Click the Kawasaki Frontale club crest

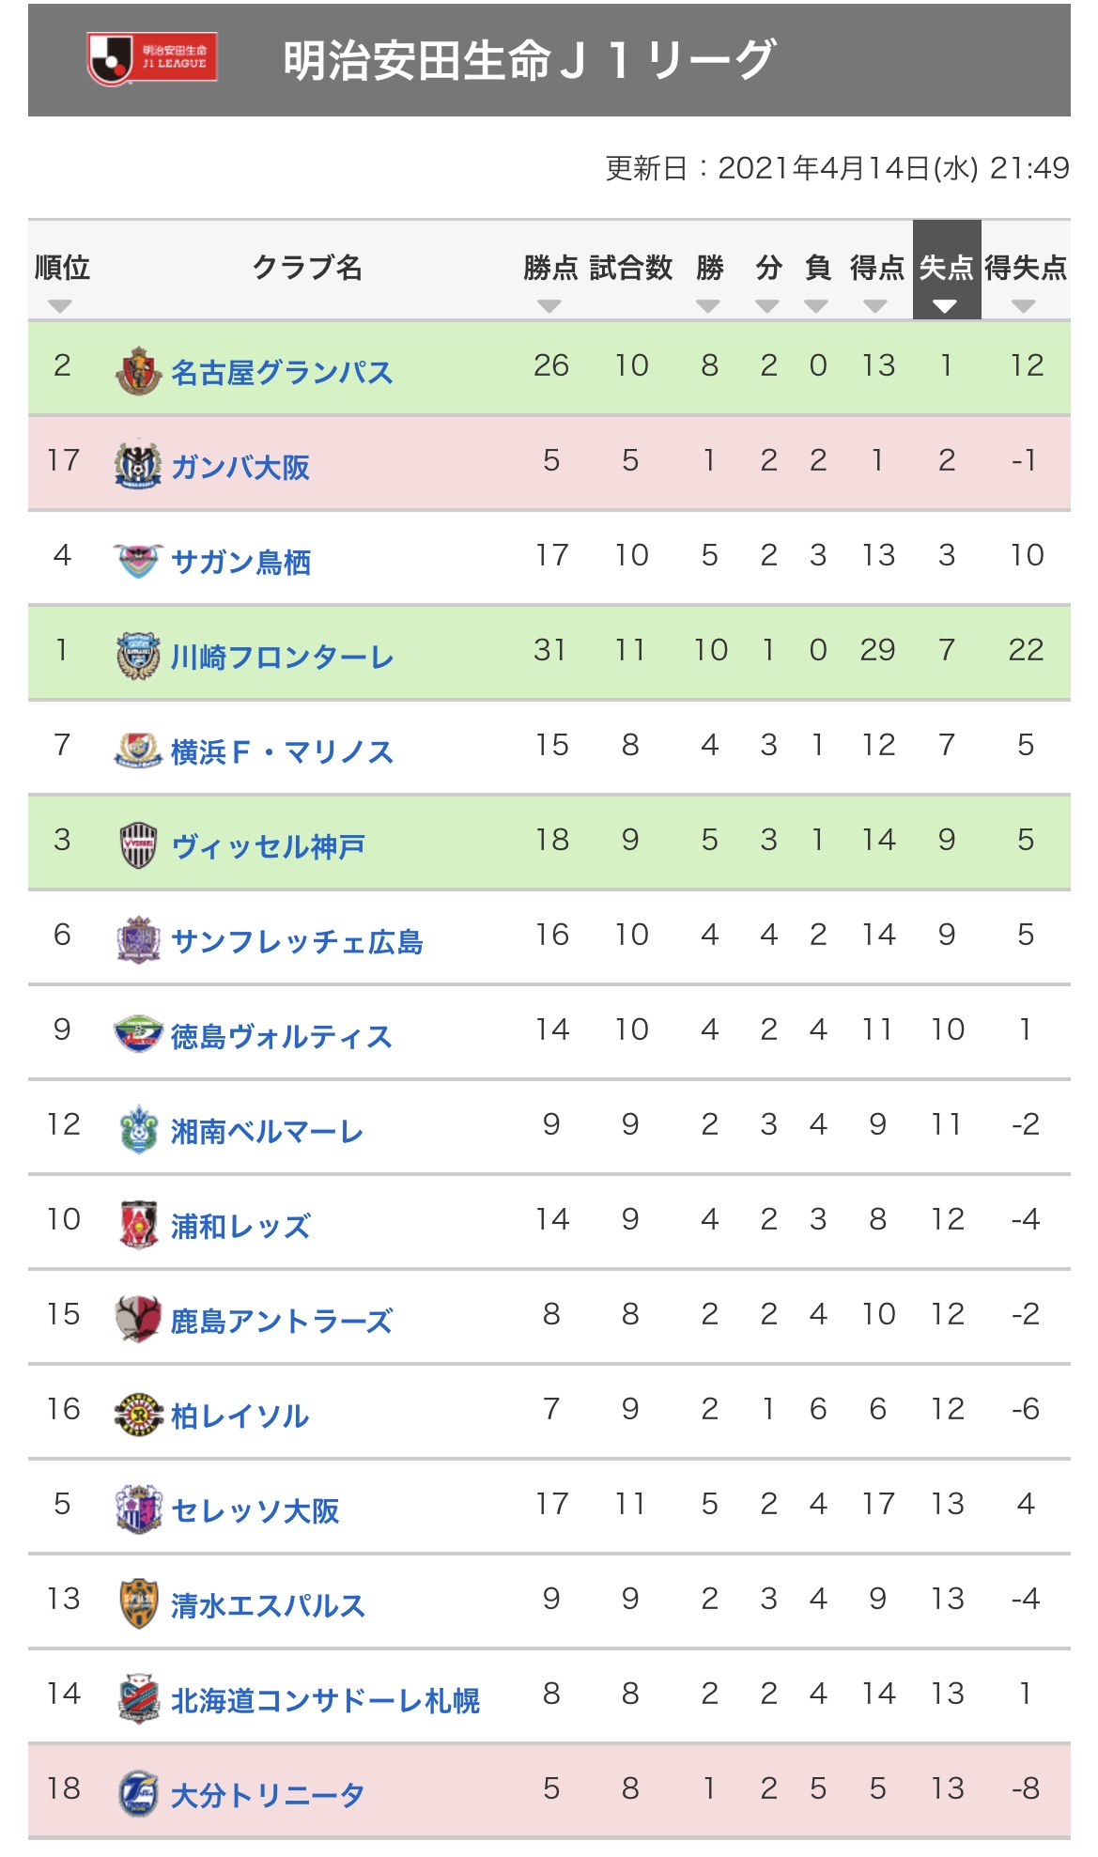138,656
